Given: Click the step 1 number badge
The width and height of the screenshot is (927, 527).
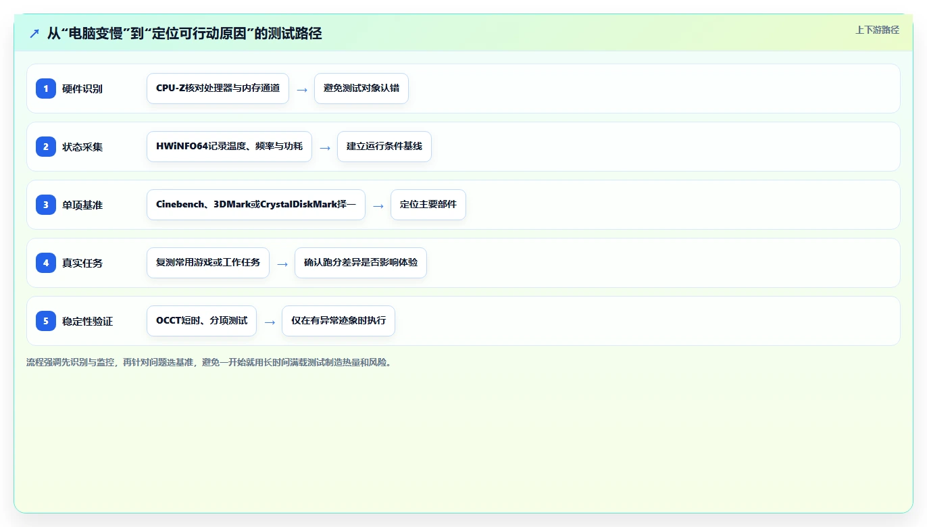Looking at the screenshot, I should tap(46, 89).
